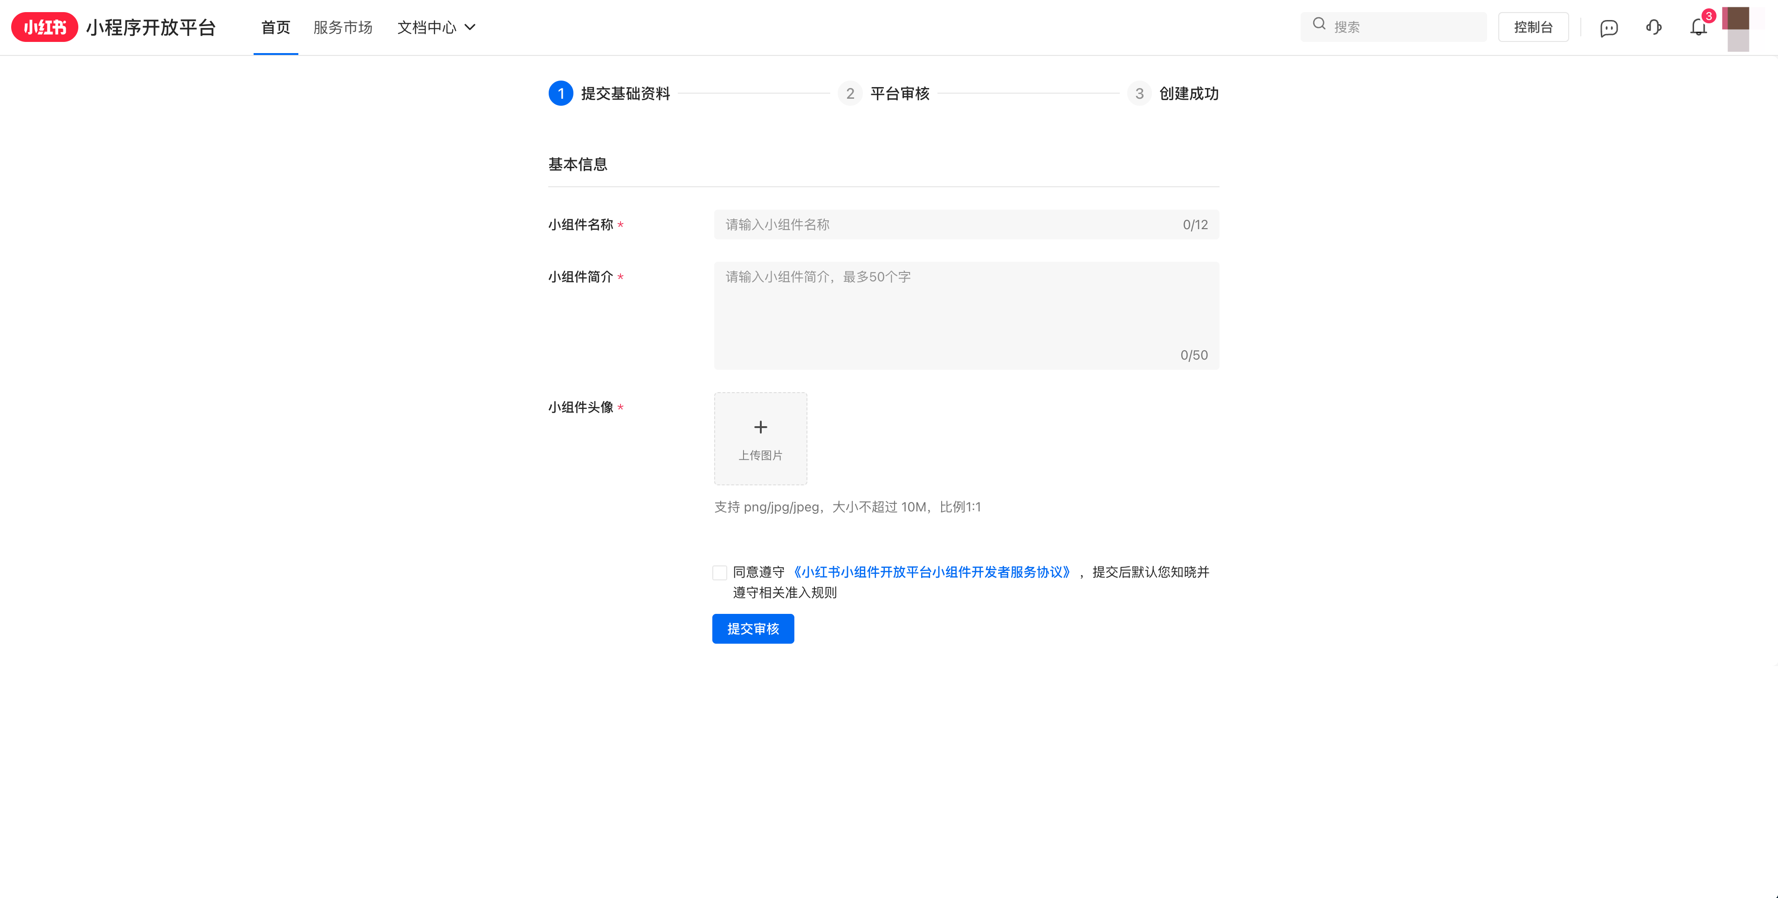Viewport: 1778px width, 898px height.
Task: Click the 控制台 button
Action: (x=1533, y=27)
